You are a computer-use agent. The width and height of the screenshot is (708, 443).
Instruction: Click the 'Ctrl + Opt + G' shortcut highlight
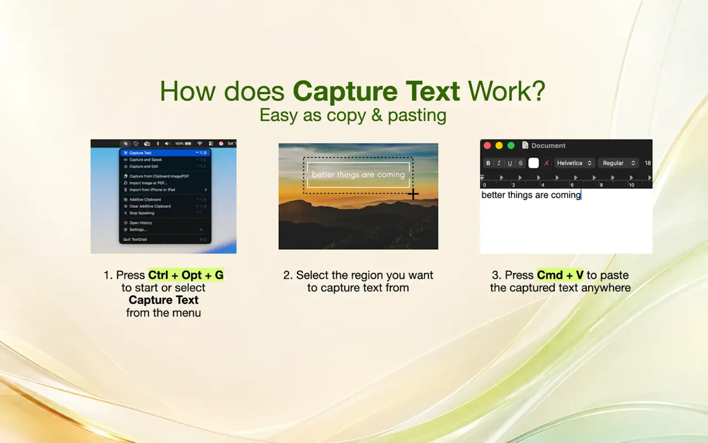186,275
